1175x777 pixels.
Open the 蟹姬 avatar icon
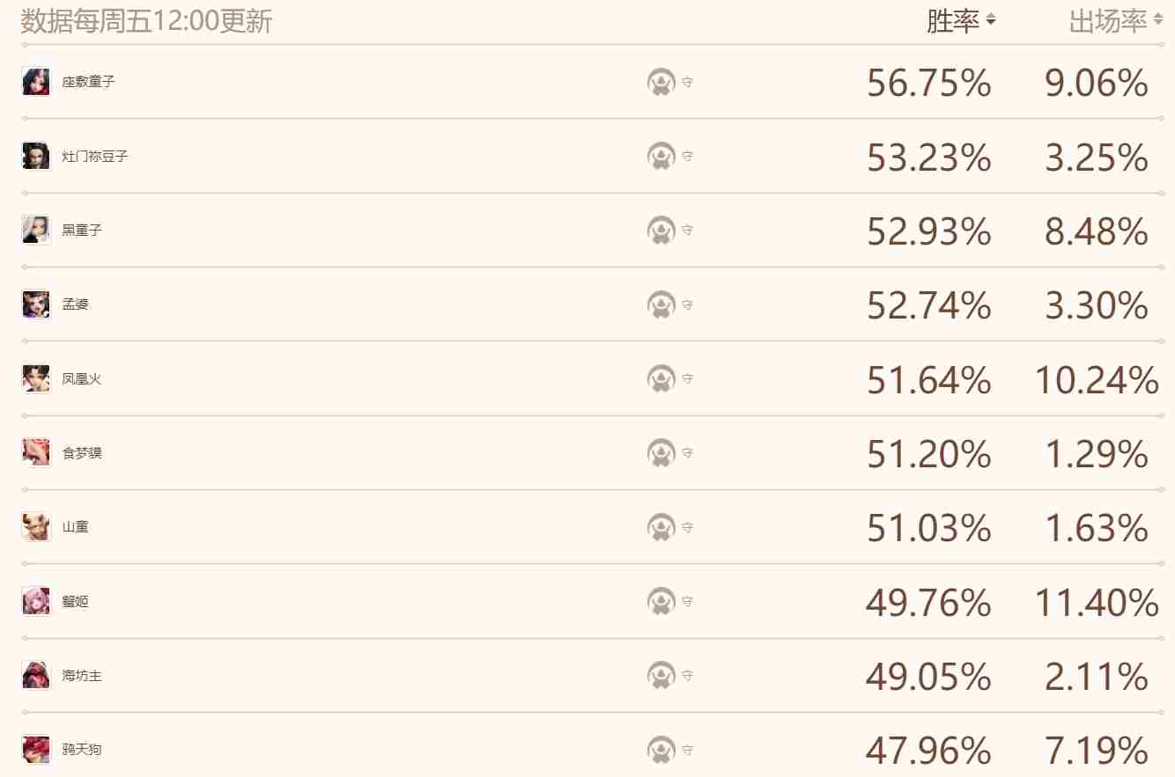click(x=36, y=602)
